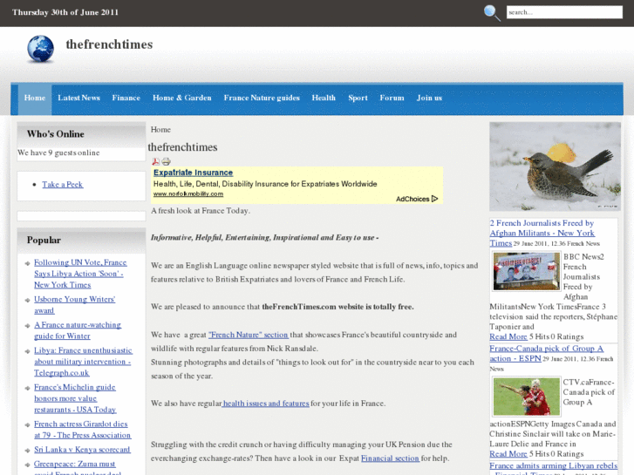Click the Expatriate Insurance ad headline
This screenshot has width=634, height=475.
click(193, 173)
